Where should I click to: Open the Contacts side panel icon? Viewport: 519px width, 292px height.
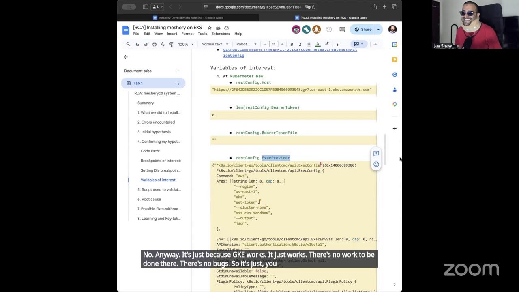coord(395,90)
